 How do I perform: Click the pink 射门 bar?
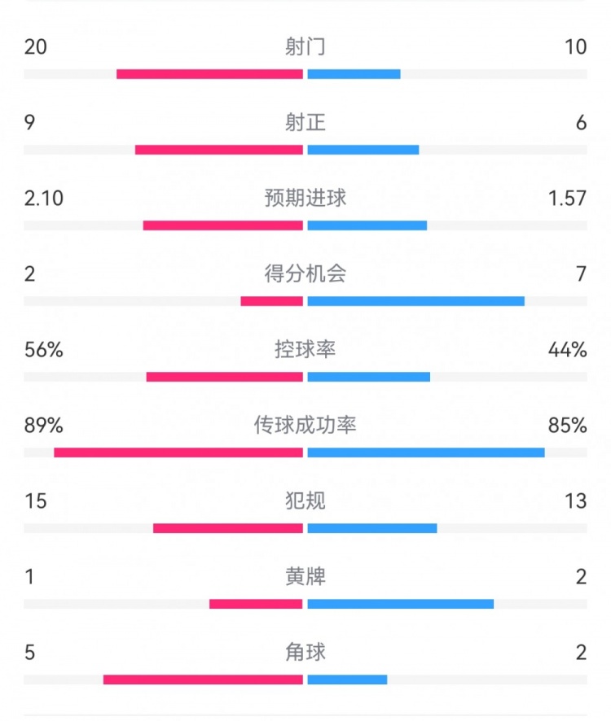pyautogui.click(x=209, y=74)
